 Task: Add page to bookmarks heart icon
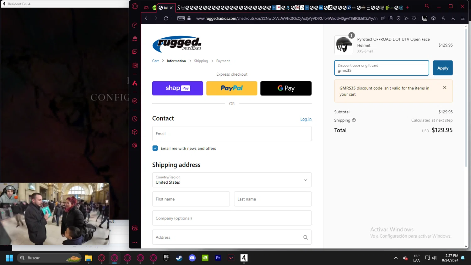[x=414, y=18]
